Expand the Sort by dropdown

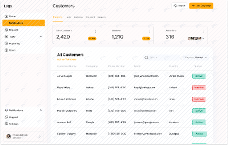tap(196, 57)
